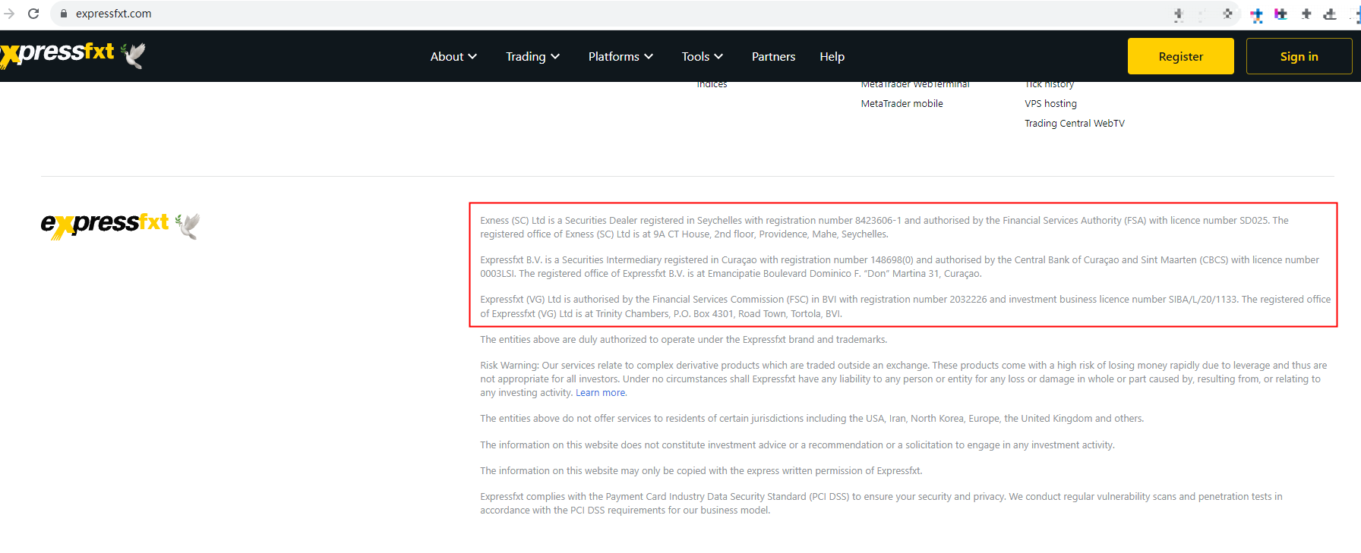This screenshot has width=1361, height=553.
Task: Open the Trading Central WebTV link
Action: pos(1075,124)
